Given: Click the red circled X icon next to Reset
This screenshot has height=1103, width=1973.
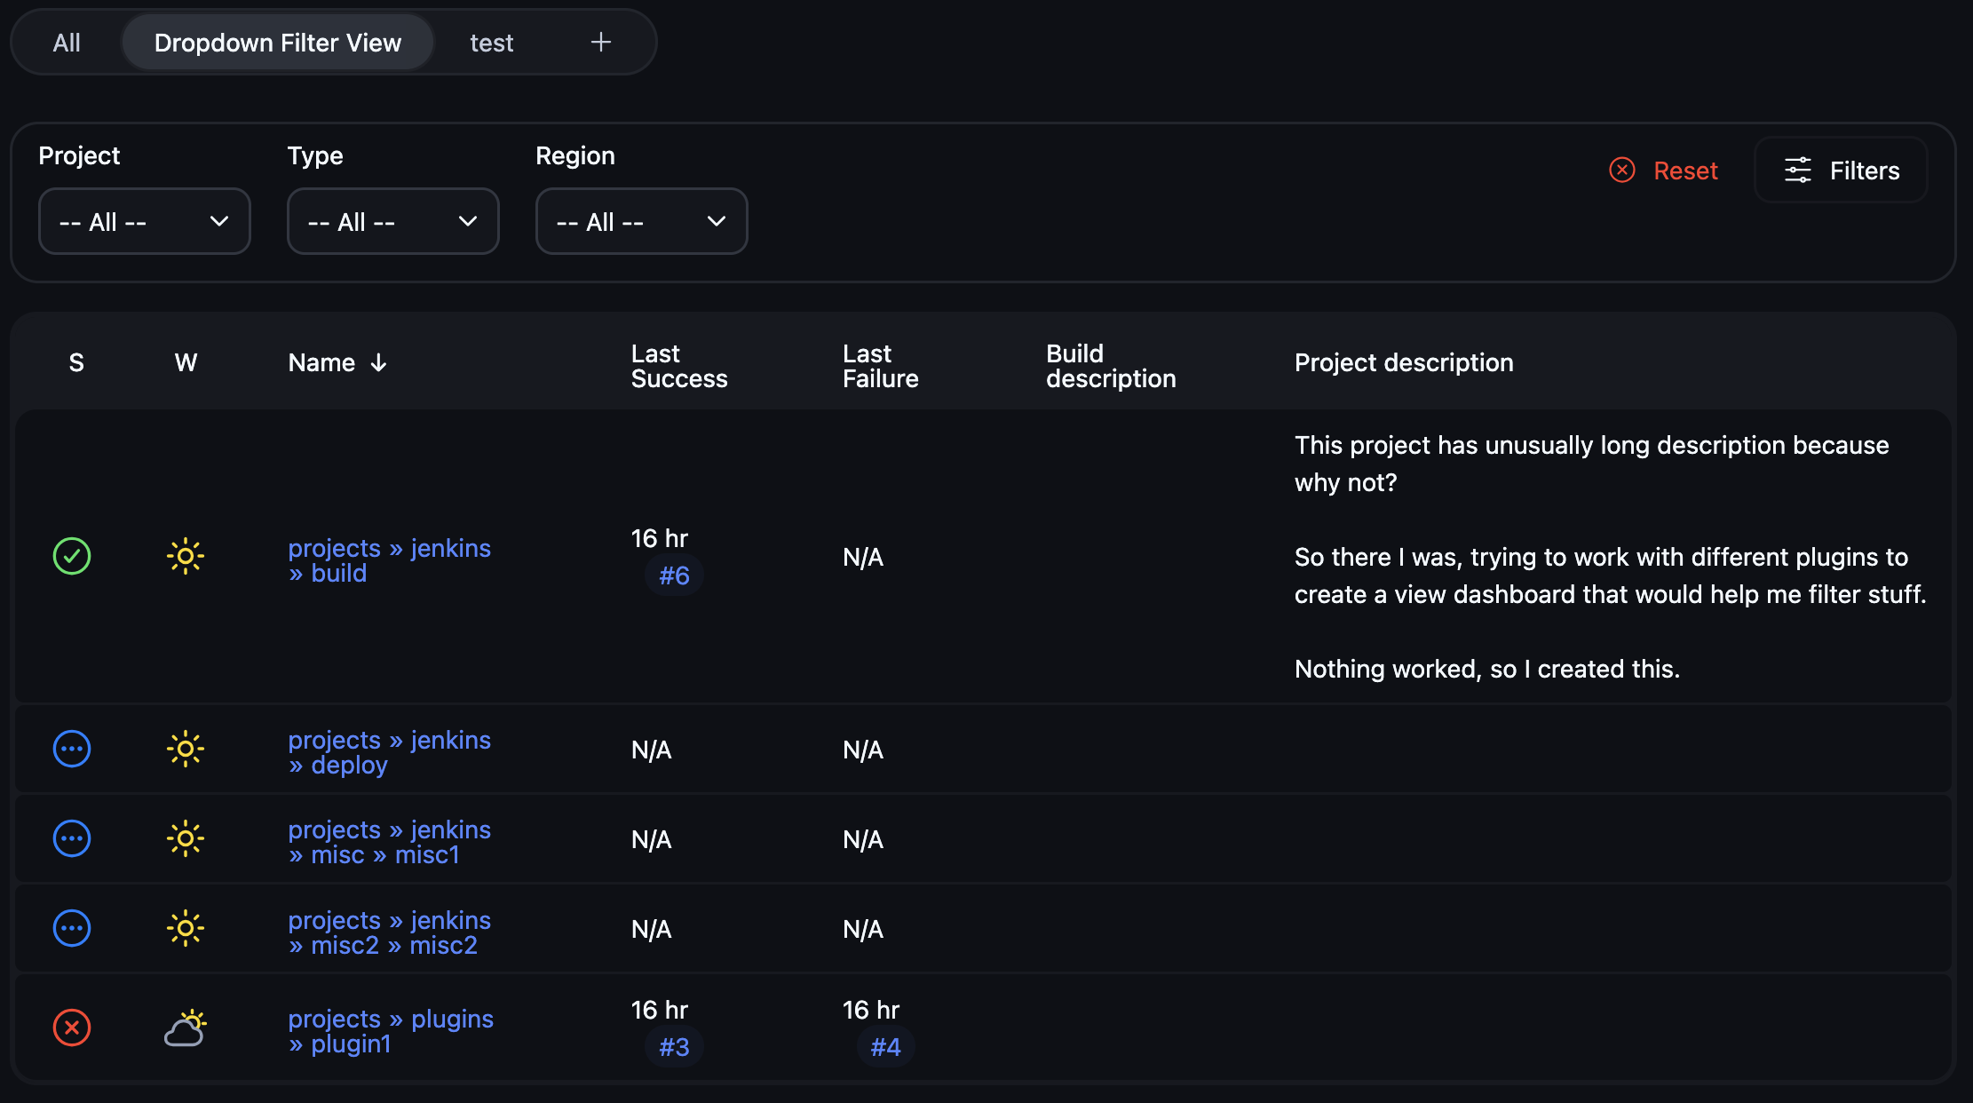Looking at the screenshot, I should (1621, 170).
